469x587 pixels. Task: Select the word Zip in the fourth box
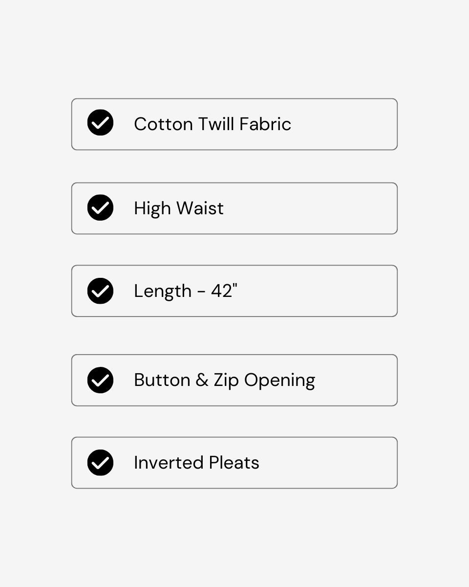pos(226,381)
